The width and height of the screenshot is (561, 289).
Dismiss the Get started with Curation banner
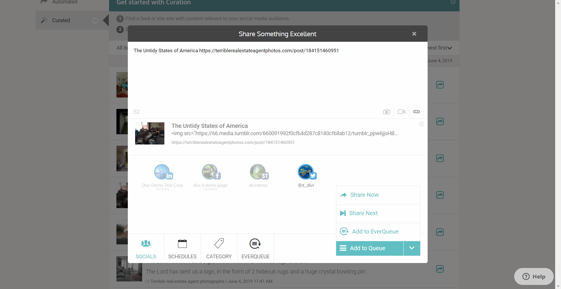tap(453, 2)
